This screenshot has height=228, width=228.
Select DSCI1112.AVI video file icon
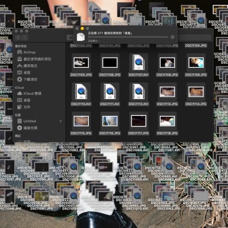point(139,91)
